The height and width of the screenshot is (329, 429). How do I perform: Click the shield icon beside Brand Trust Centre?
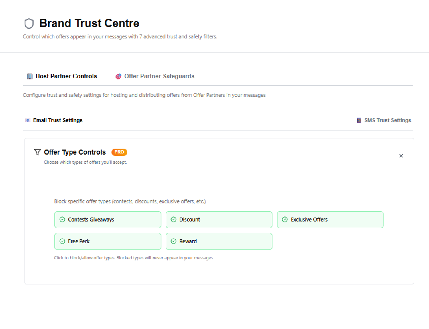[29, 23]
